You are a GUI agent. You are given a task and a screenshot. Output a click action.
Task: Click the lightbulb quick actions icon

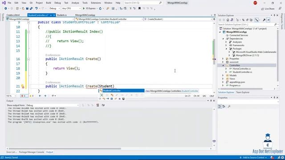click(x=23, y=86)
